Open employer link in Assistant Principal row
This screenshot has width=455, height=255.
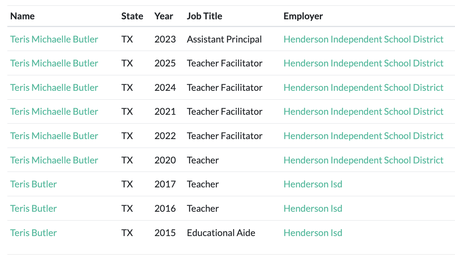click(x=363, y=39)
